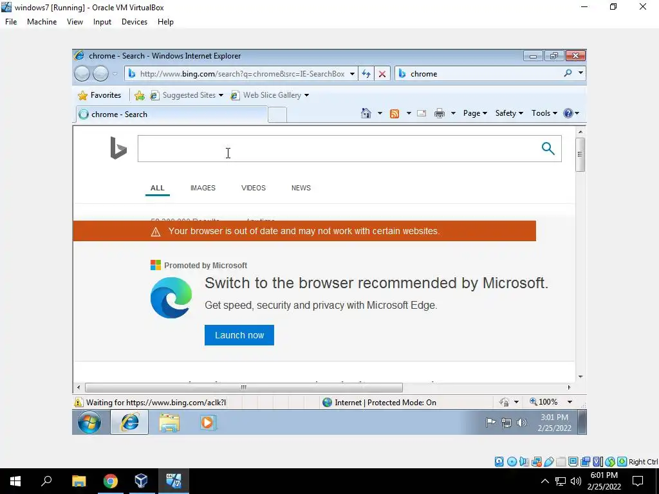This screenshot has height=494, width=659.
Task: Click the red Stop loading icon
Action: point(382,74)
